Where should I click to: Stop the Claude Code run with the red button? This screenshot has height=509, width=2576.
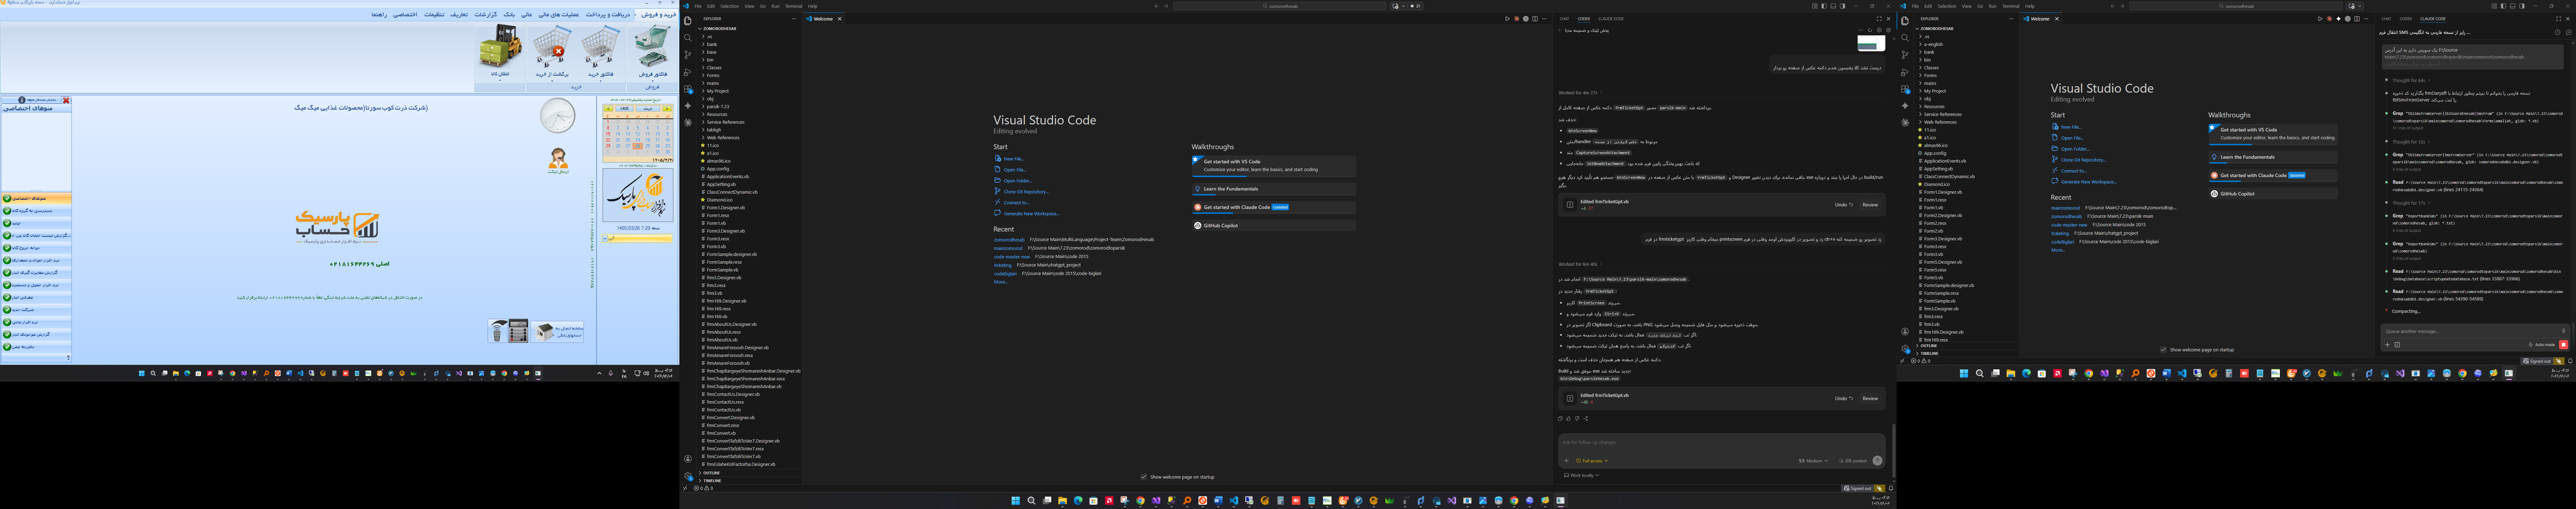coord(2563,344)
